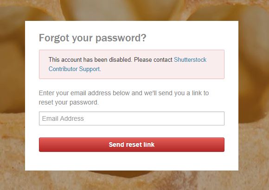Click the red Send reset link button
269x190 pixels.
coord(132,144)
